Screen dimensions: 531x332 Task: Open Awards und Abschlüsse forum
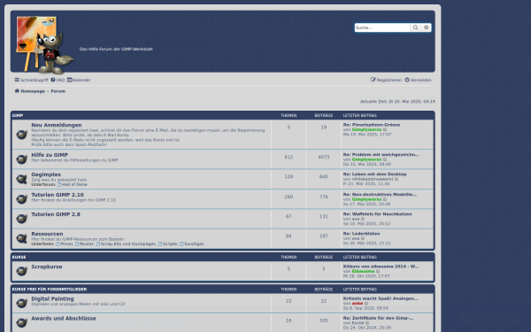point(64,319)
